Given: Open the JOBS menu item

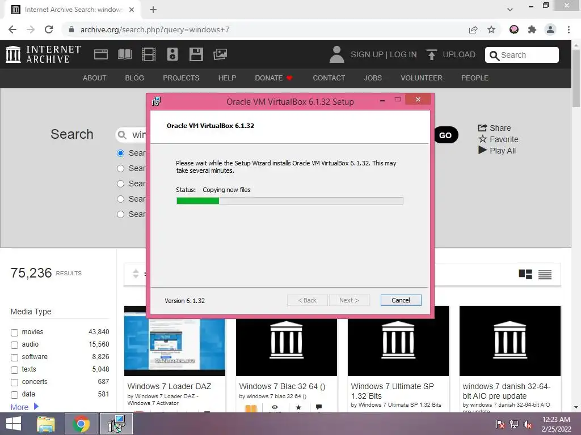Looking at the screenshot, I should tap(373, 78).
